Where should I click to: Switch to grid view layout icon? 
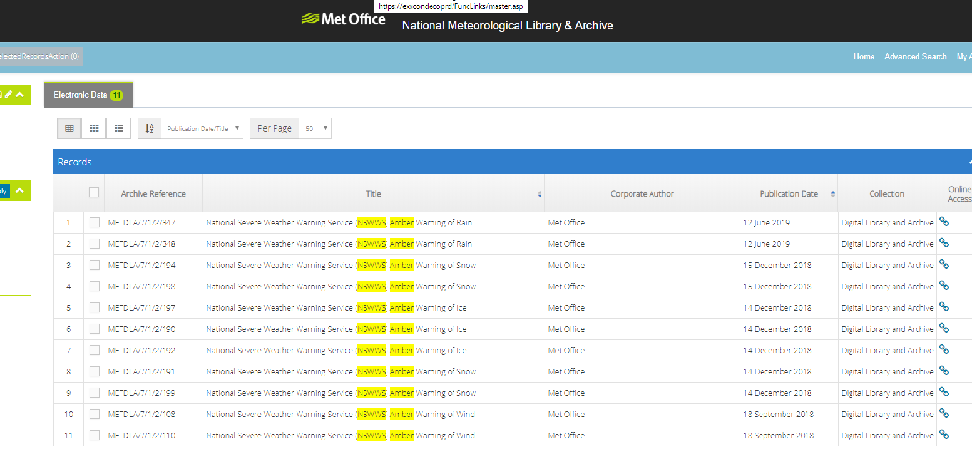94,128
